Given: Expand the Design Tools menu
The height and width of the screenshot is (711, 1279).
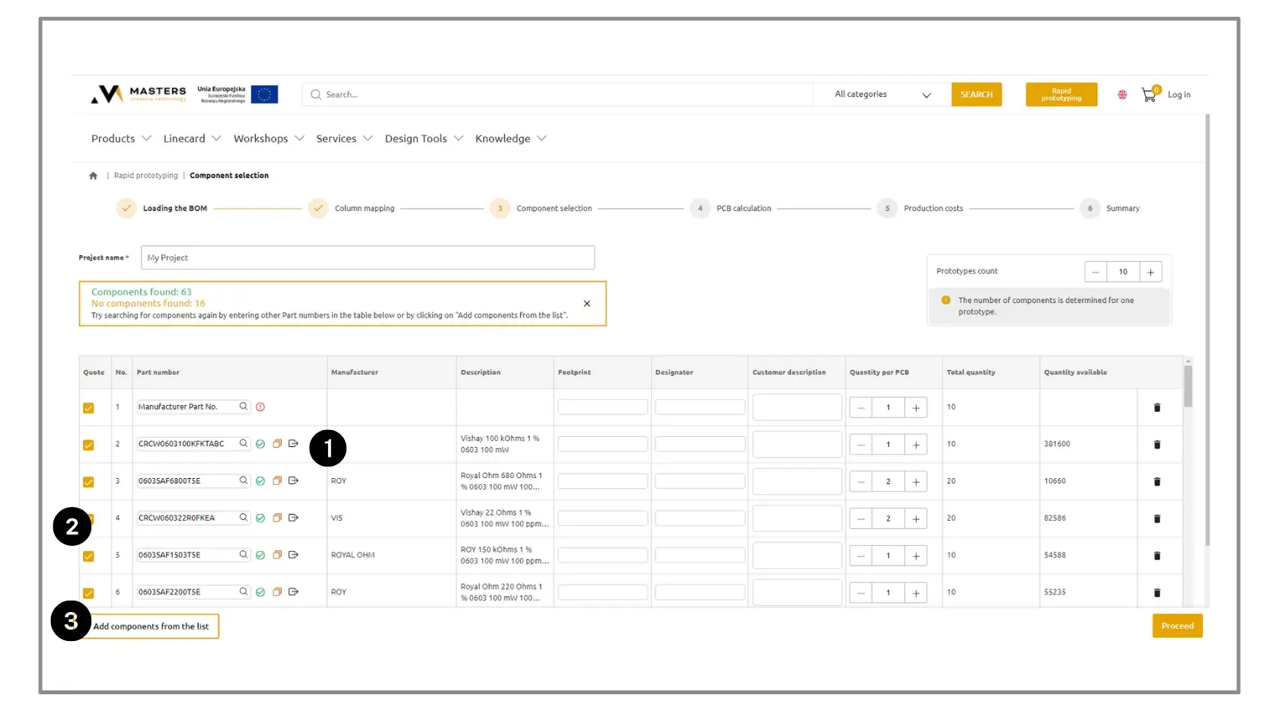Looking at the screenshot, I should tap(423, 139).
